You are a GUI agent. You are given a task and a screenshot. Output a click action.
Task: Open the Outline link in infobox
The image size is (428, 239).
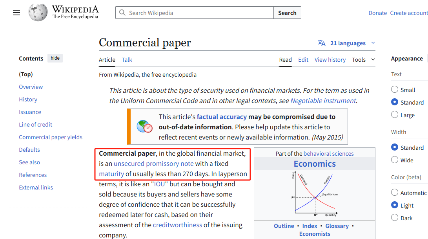click(x=284, y=226)
